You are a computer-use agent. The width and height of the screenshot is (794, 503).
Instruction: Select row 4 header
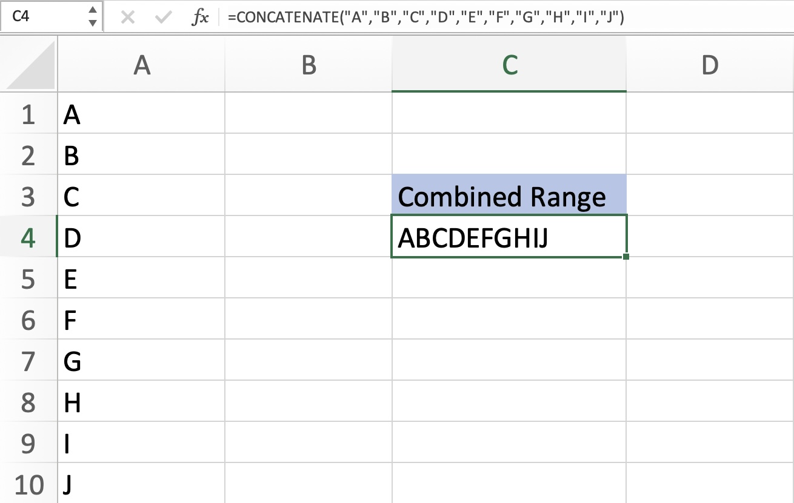click(27, 237)
